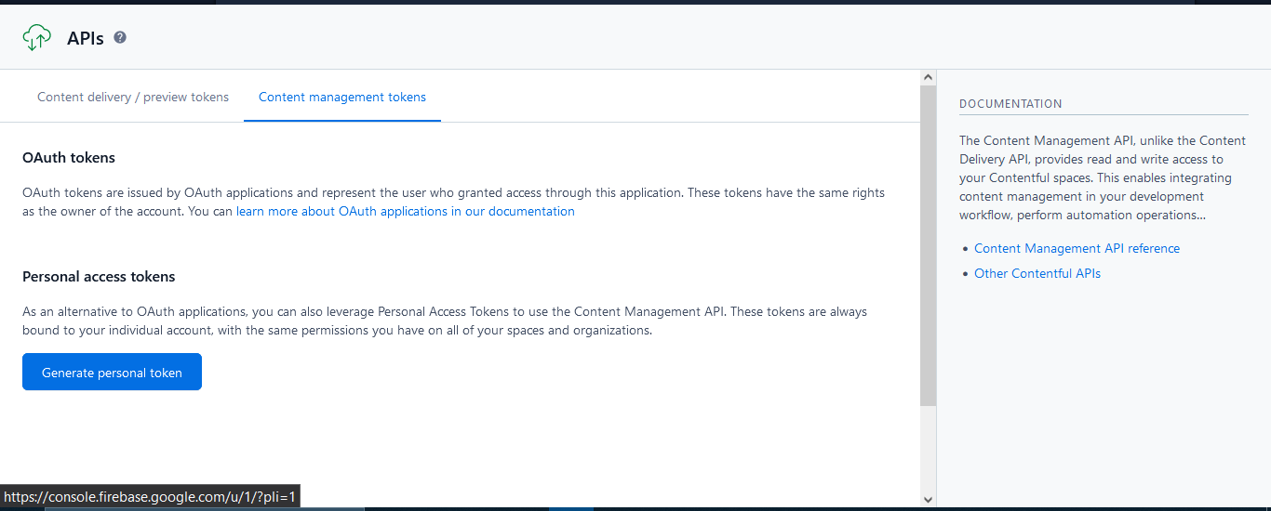Click the scrollbar up arrow
Image resolution: width=1271 pixels, height=511 pixels.
928,77
